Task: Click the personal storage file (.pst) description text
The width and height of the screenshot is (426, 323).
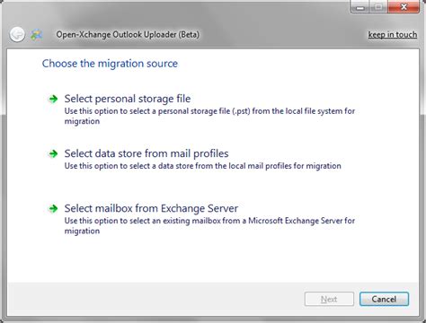Action: (x=209, y=116)
